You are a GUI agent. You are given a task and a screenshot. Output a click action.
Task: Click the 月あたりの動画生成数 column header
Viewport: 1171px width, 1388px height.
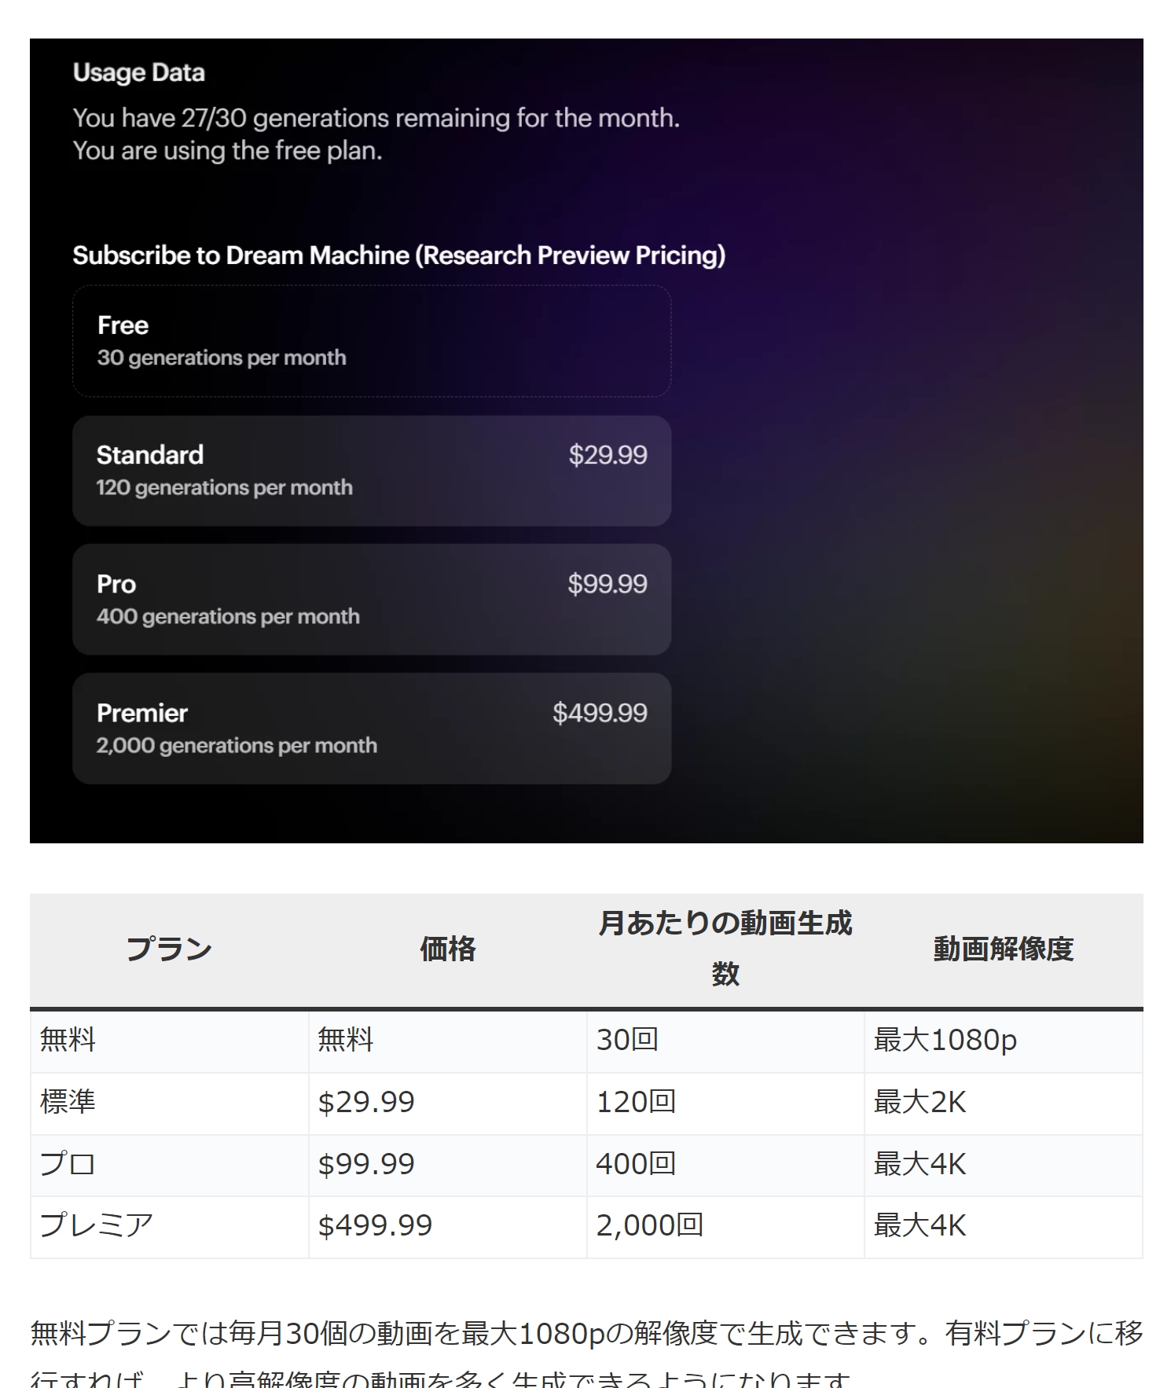(725, 949)
